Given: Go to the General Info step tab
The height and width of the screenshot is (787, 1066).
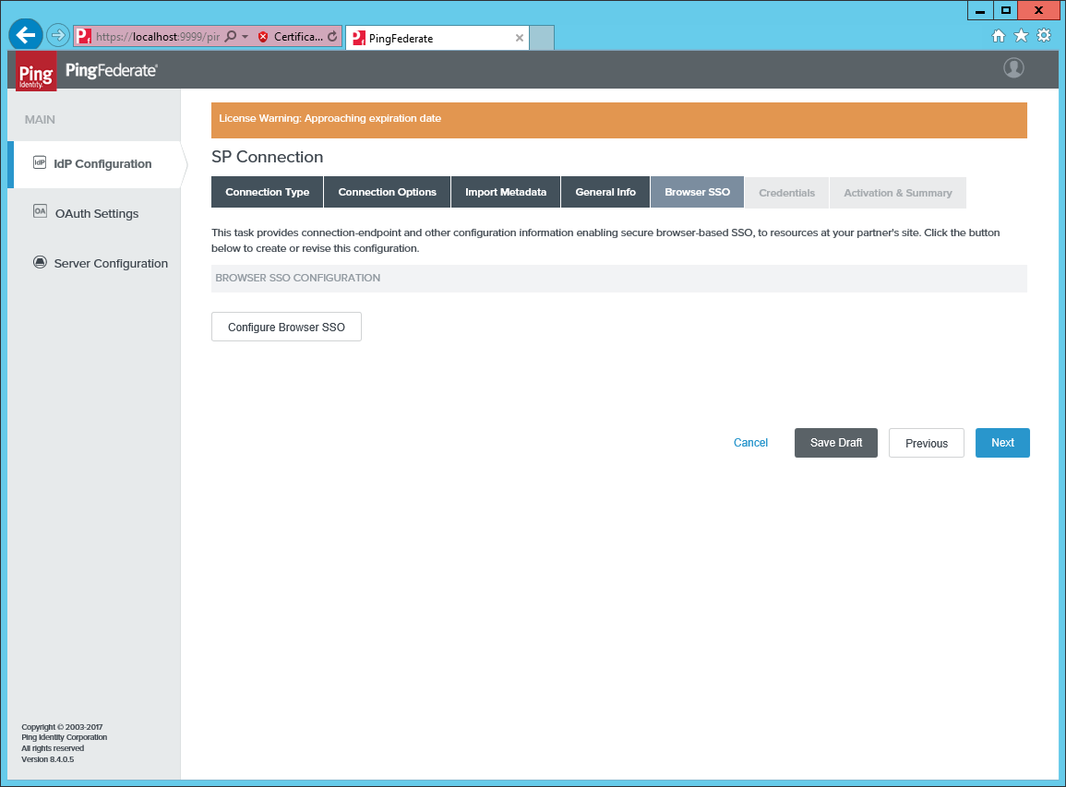Looking at the screenshot, I should [x=605, y=192].
